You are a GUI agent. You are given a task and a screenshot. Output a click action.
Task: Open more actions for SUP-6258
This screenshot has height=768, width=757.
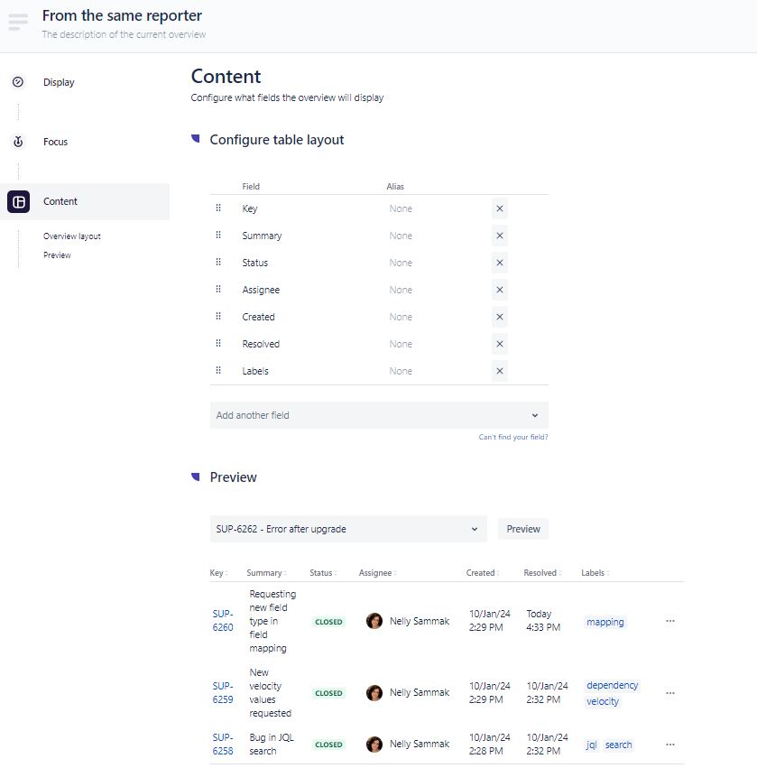pyautogui.click(x=669, y=745)
